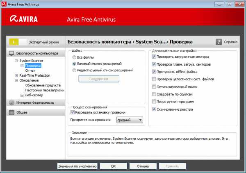Click the Принять button
Viewport: 246px width, 173px height.
(x=173, y=166)
